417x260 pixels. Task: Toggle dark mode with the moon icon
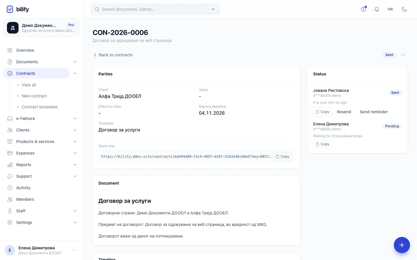click(404, 9)
